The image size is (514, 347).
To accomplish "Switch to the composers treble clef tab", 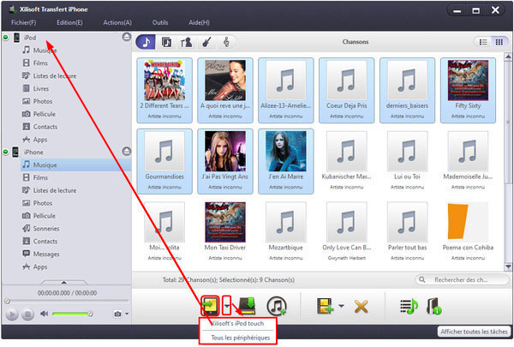I will tap(226, 42).
